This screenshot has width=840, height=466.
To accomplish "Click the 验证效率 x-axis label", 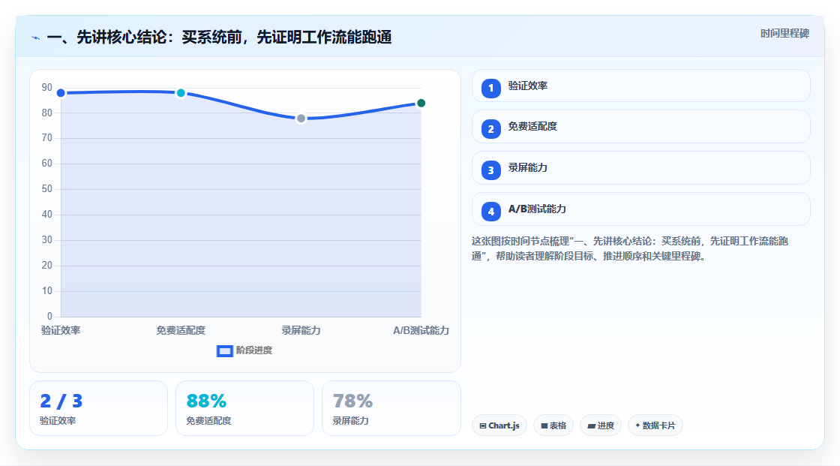I will tap(61, 331).
